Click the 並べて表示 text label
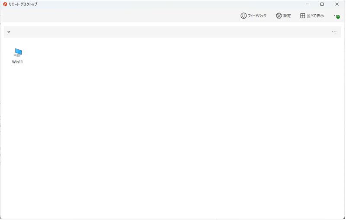This screenshot has height=220, width=346. click(x=316, y=16)
